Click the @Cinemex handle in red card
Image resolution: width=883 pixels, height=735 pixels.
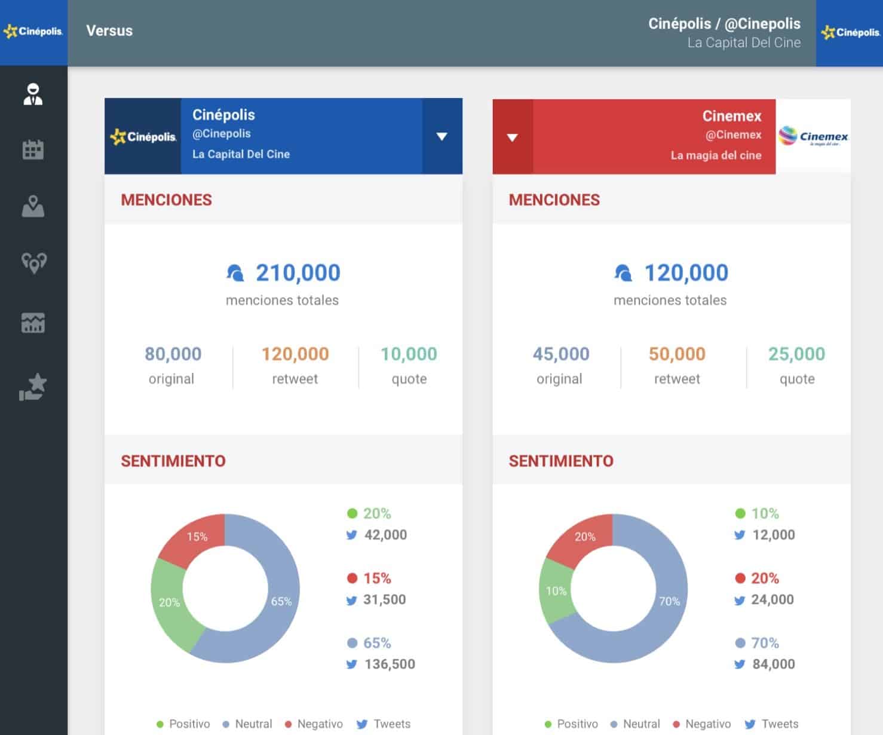(x=733, y=135)
